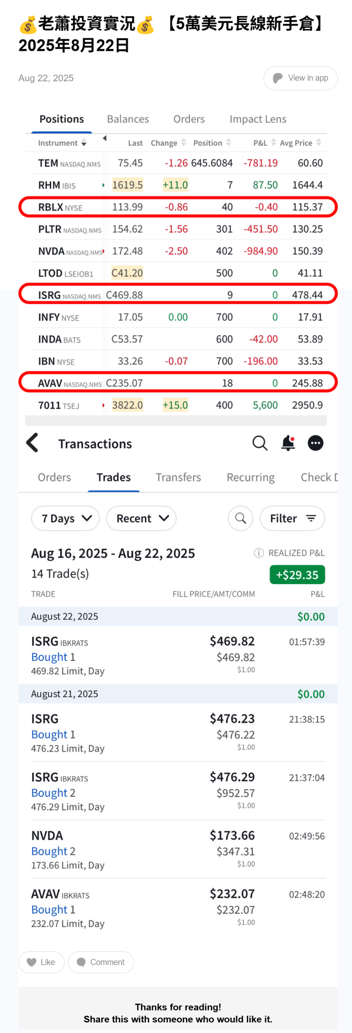
Task: Open the Transactions search magnifier icon
Action: (x=259, y=443)
